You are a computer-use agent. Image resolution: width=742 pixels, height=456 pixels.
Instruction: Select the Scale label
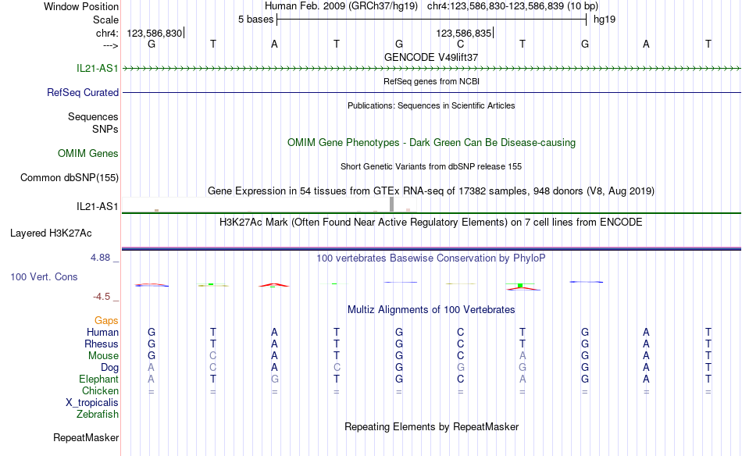(x=106, y=20)
